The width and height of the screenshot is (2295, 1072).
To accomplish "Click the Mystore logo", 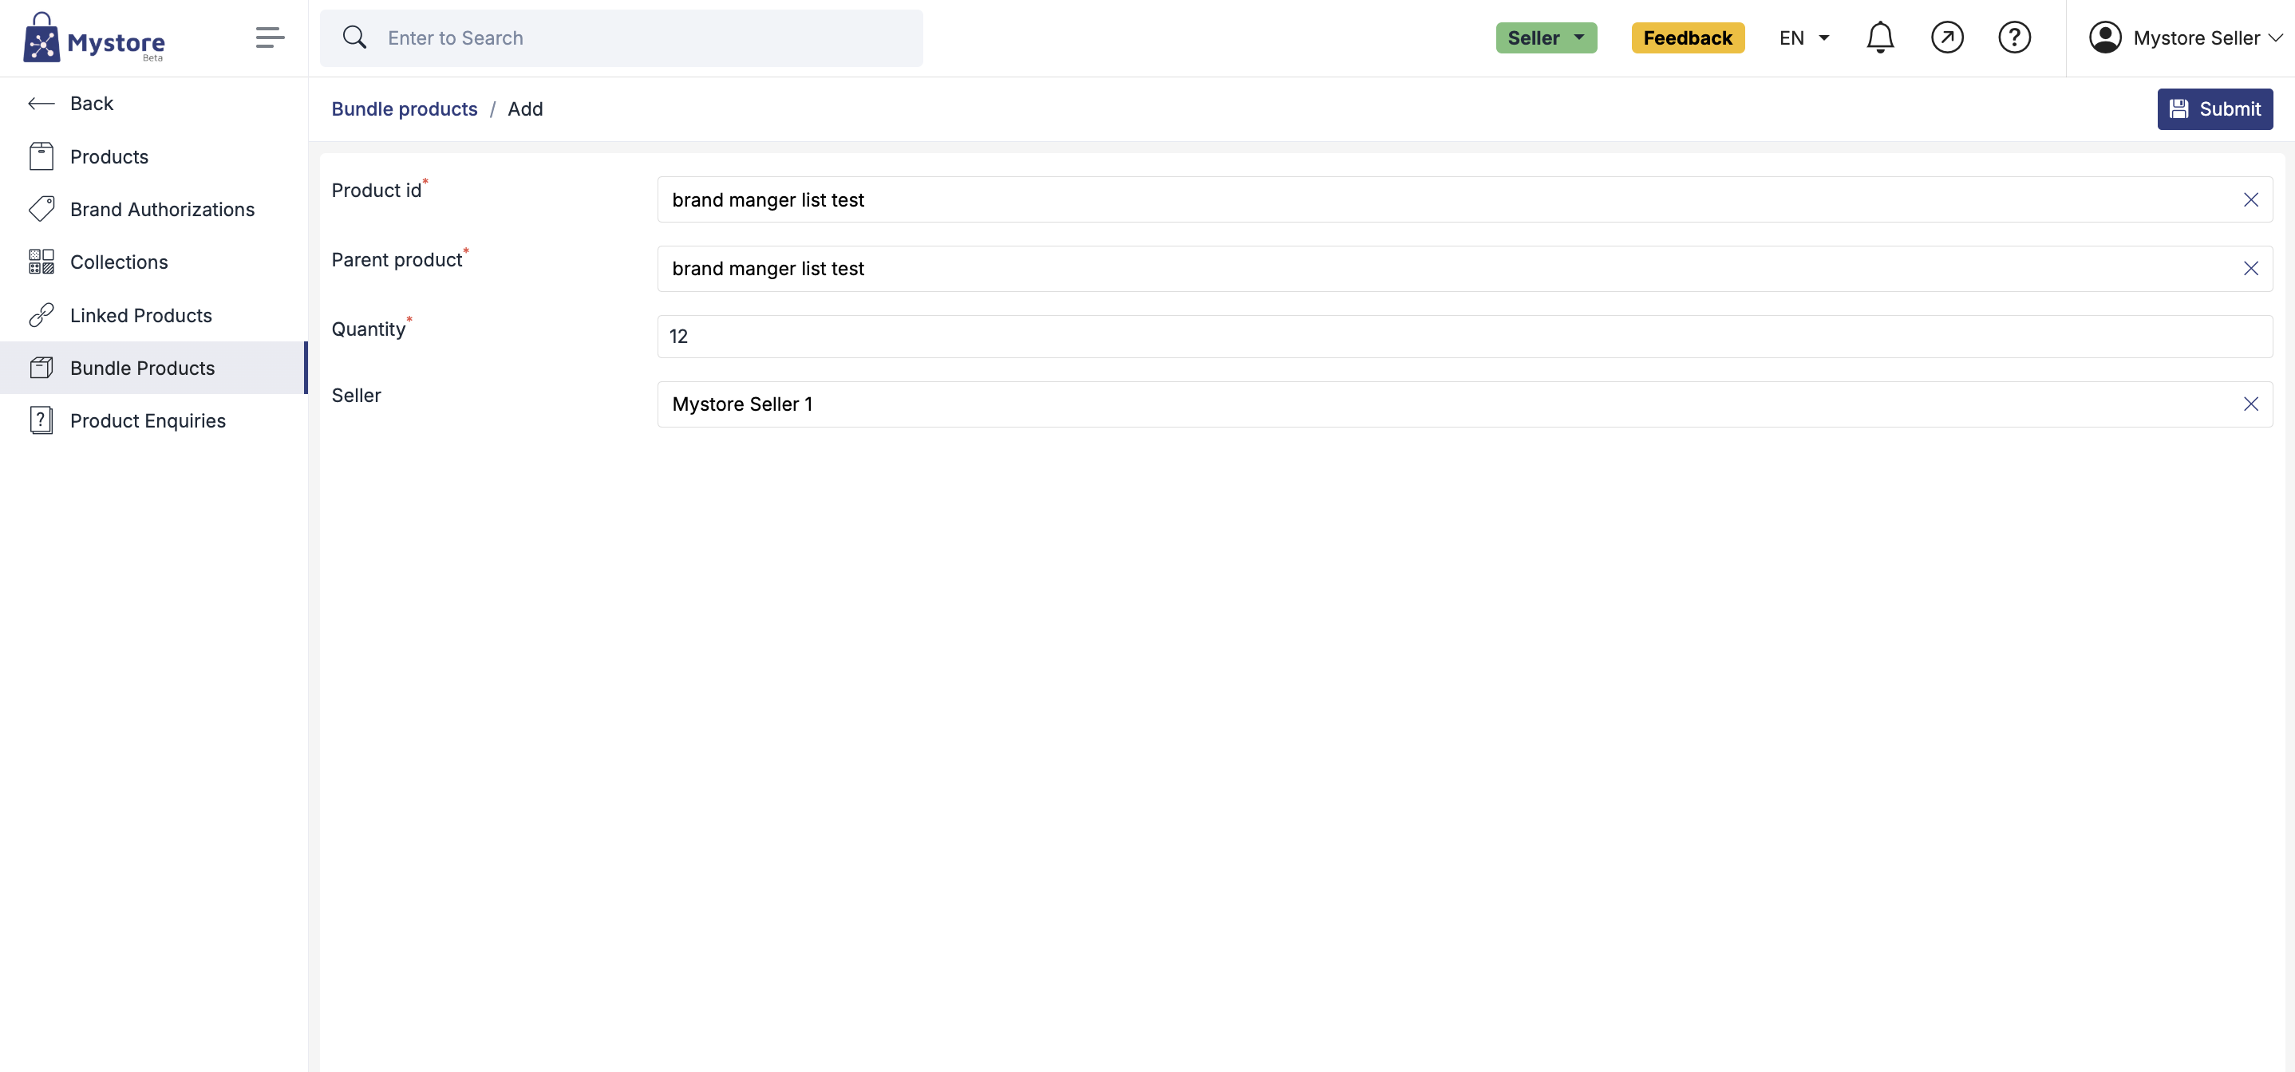I will (93, 37).
